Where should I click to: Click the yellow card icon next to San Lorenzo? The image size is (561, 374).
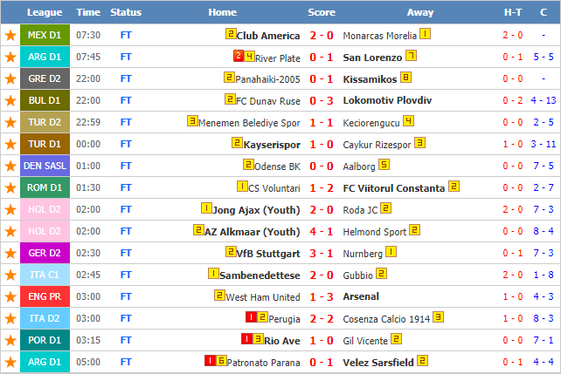411,56
